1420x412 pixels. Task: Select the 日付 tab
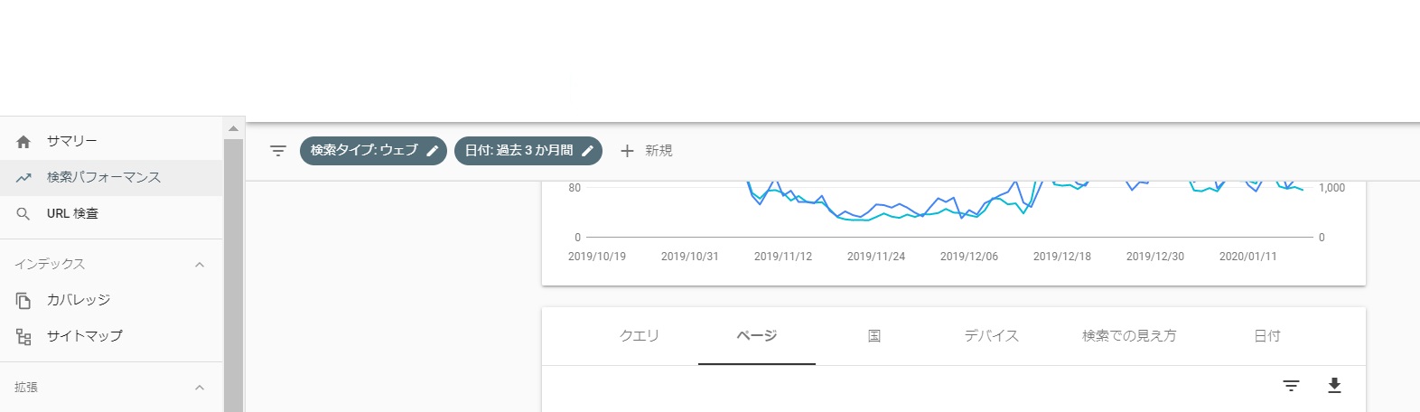[x=1267, y=336]
